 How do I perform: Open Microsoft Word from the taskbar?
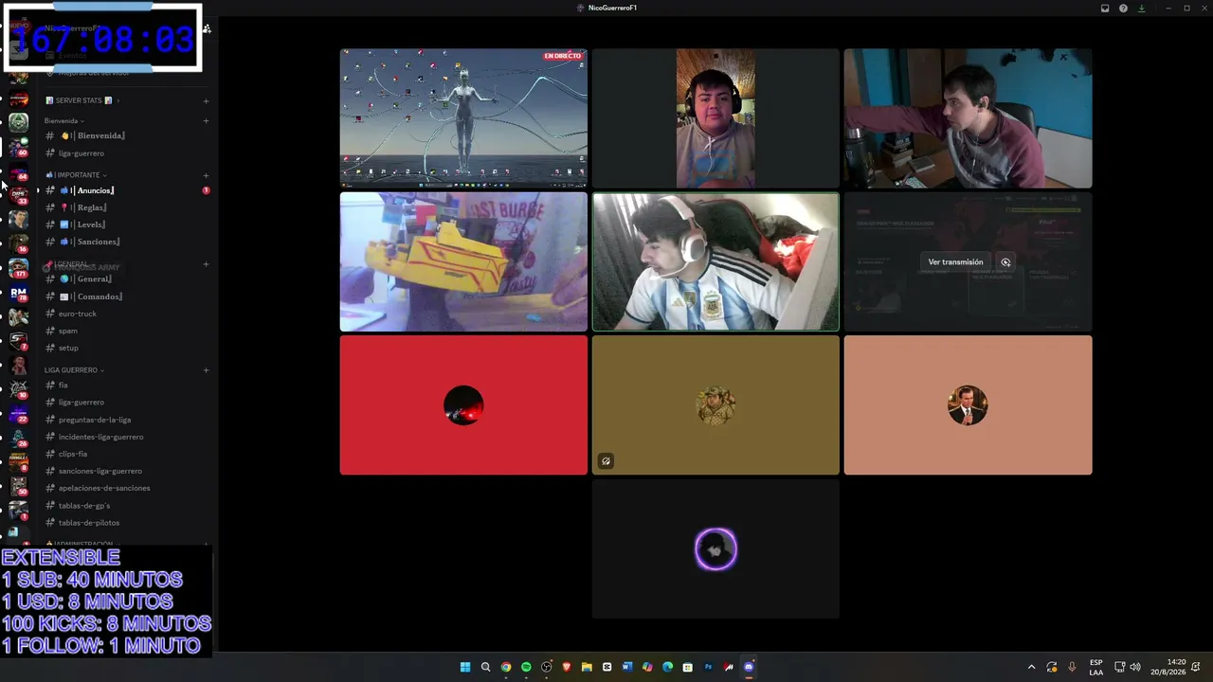click(627, 667)
